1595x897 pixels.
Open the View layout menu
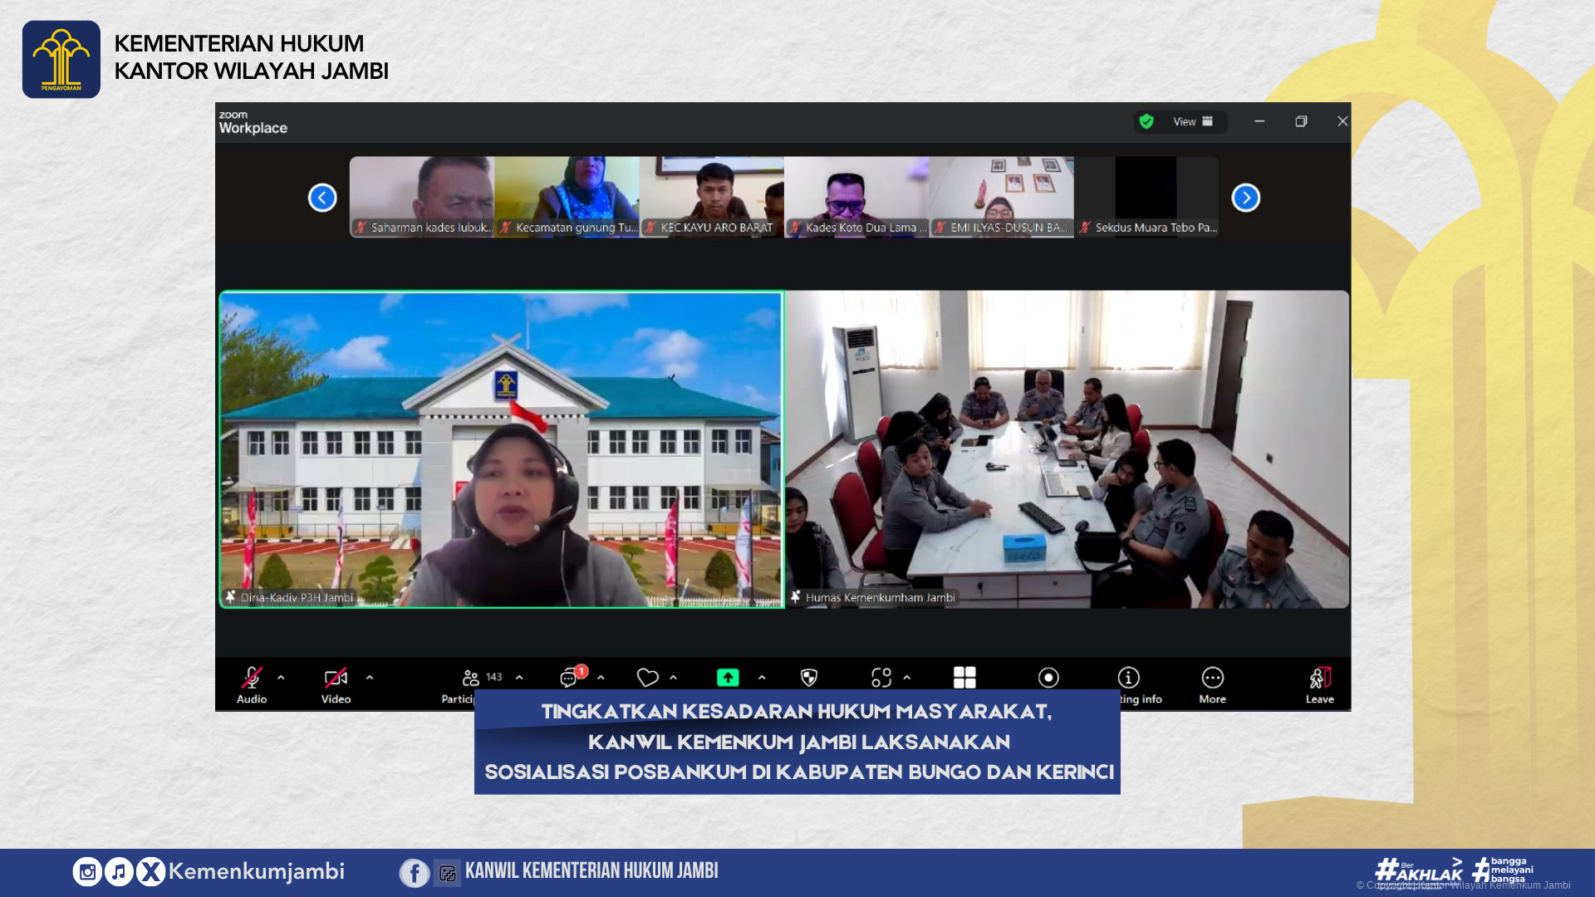(x=1185, y=121)
